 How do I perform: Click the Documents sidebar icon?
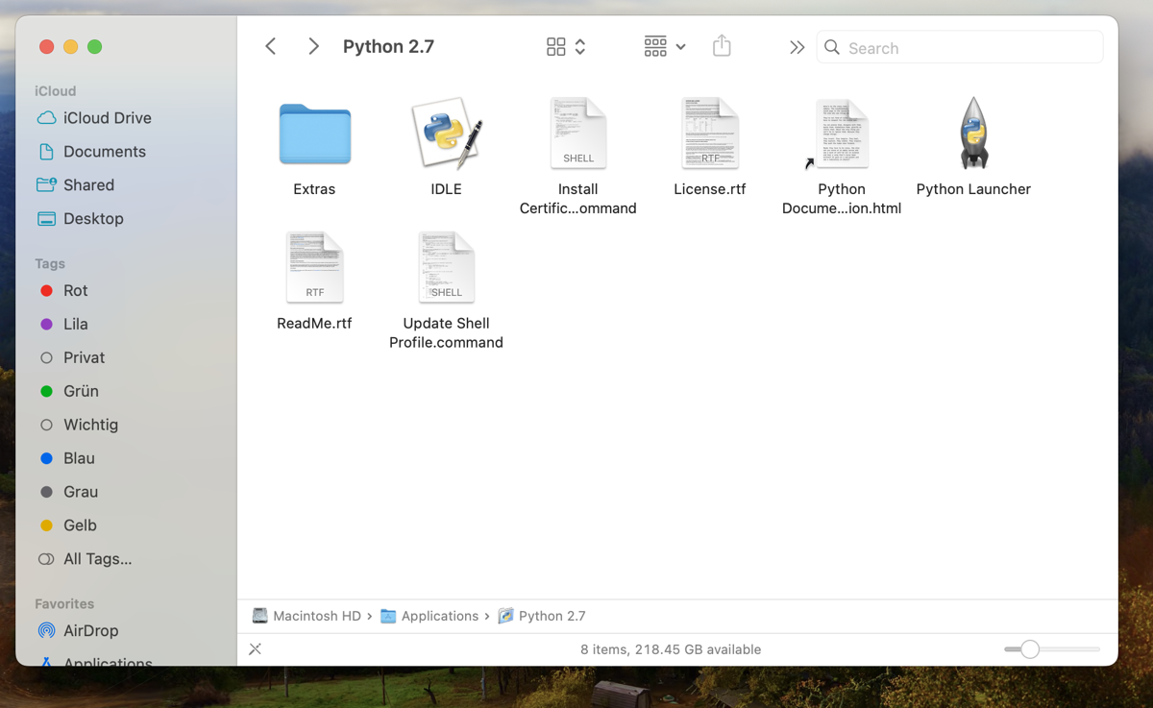(x=46, y=152)
